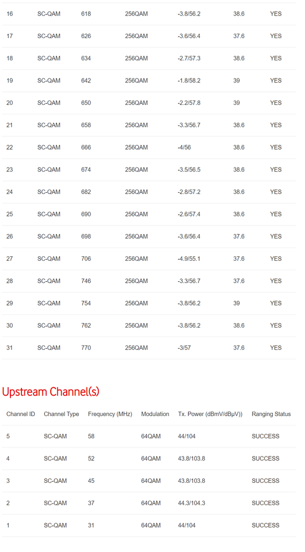Select frequency 746 in channel 28 row

coord(85,281)
